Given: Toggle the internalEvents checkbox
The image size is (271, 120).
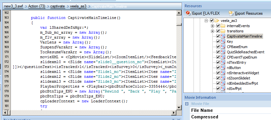Looking at the screenshot, I should pos(218,26).
